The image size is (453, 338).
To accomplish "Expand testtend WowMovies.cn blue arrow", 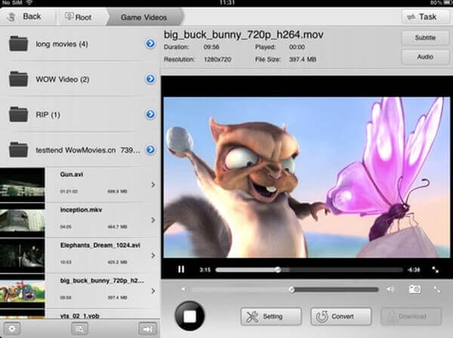I will tap(150, 149).
